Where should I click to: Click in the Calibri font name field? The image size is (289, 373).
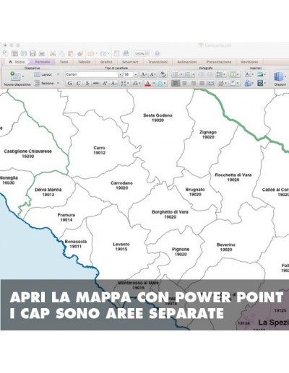pyautogui.click(x=92, y=74)
